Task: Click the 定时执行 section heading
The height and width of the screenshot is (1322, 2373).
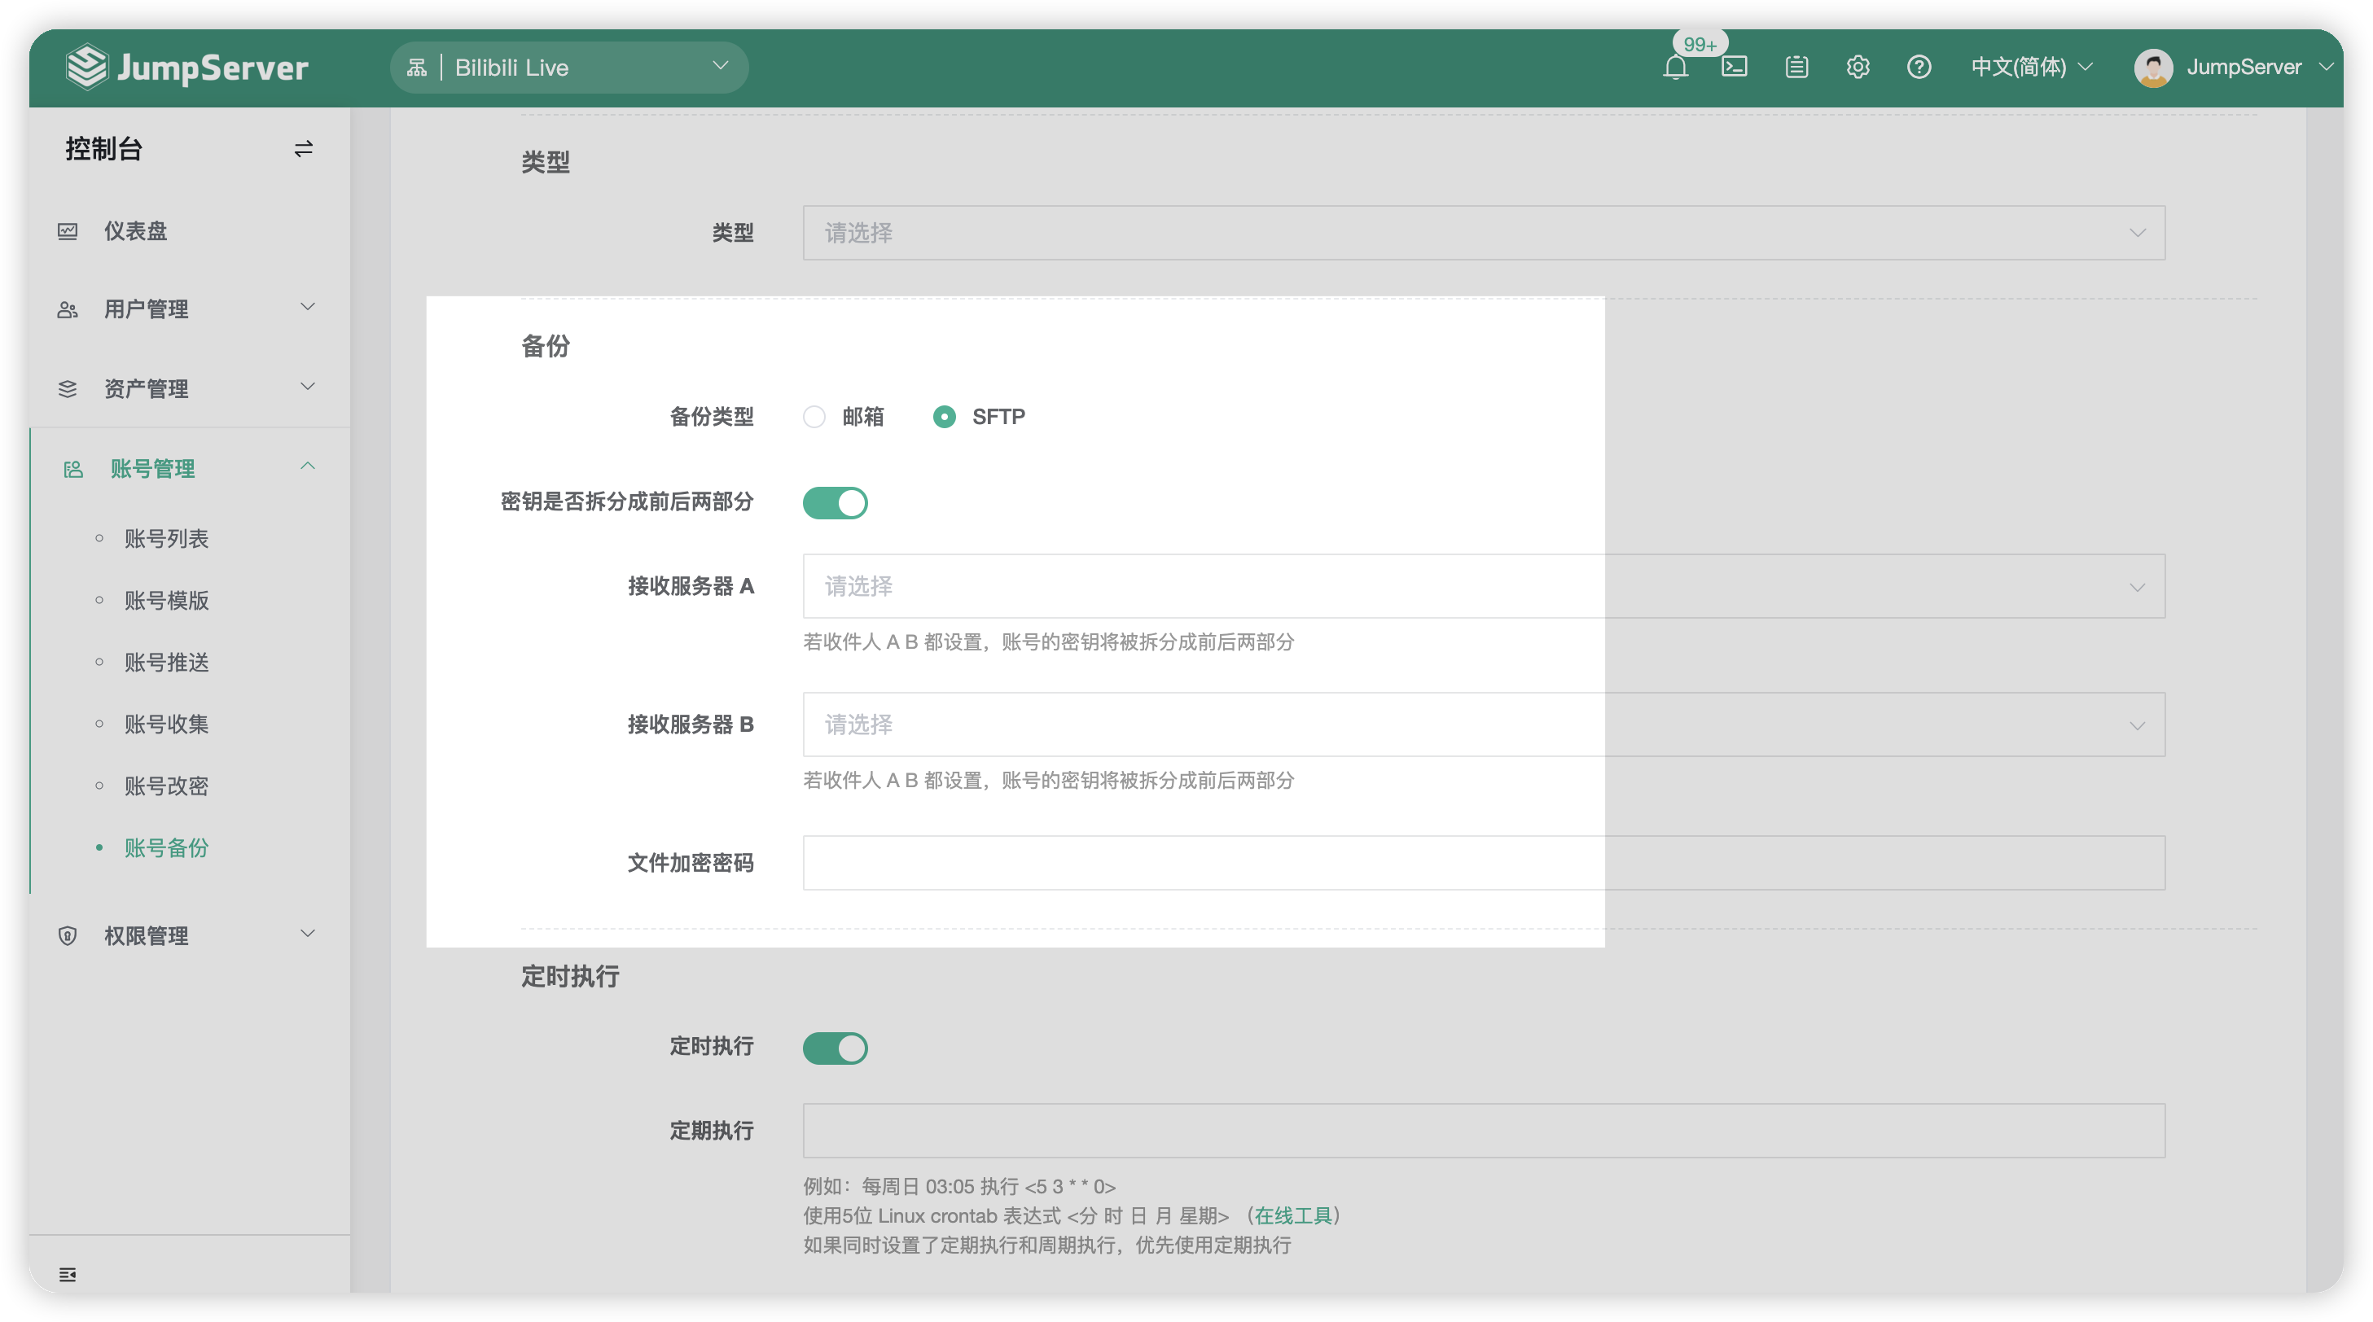Action: pos(570,976)
